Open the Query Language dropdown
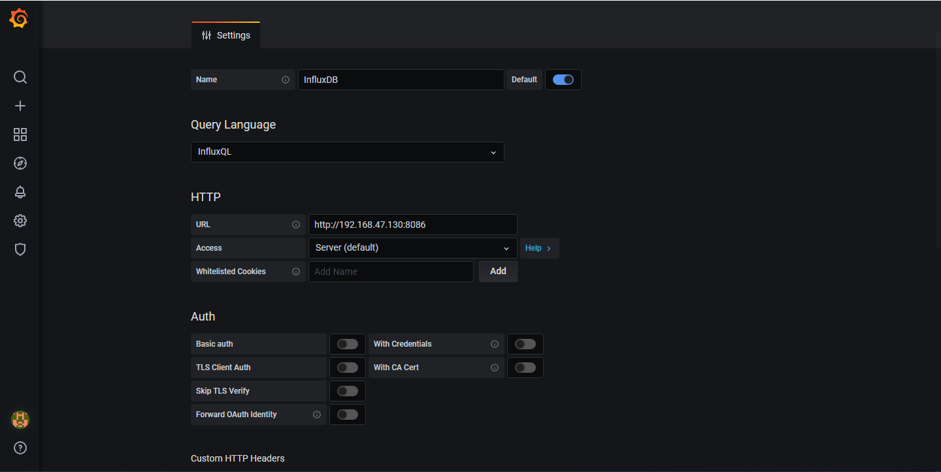Image resolution: width=941 pixels, height=472 pixels. (x=347, y=151)
